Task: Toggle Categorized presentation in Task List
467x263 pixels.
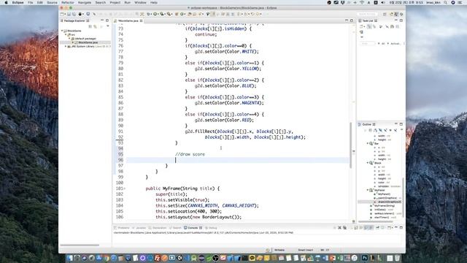Action: (369, 26)
